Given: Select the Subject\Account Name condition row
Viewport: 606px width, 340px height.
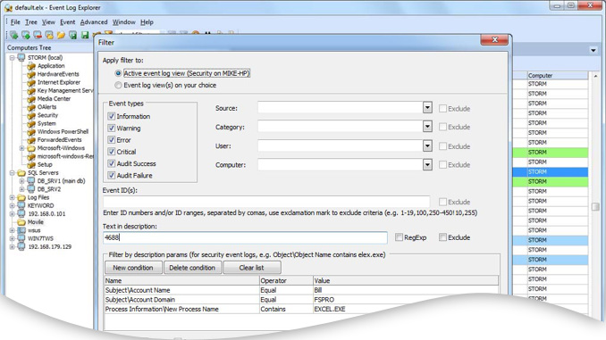Looking at the screenshot, I should (301, 290).
